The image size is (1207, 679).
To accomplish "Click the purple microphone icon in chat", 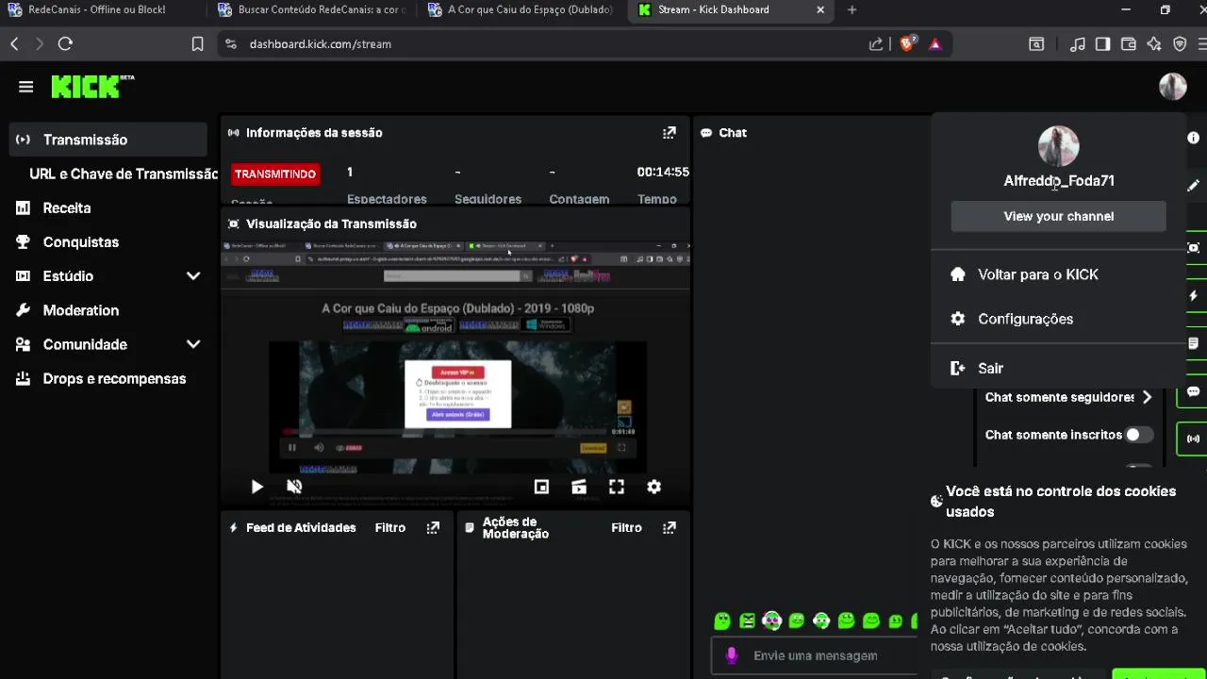I will click(x=731, y=655).
